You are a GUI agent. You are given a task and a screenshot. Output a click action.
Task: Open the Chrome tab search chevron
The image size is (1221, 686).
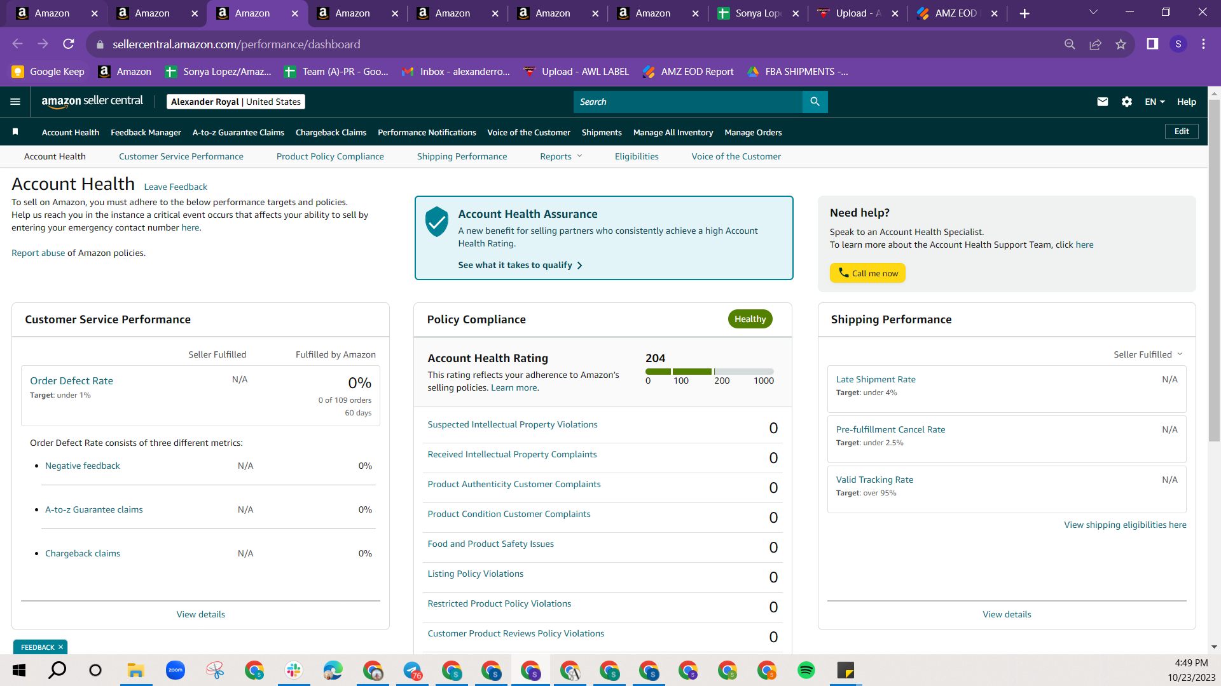1093,13
